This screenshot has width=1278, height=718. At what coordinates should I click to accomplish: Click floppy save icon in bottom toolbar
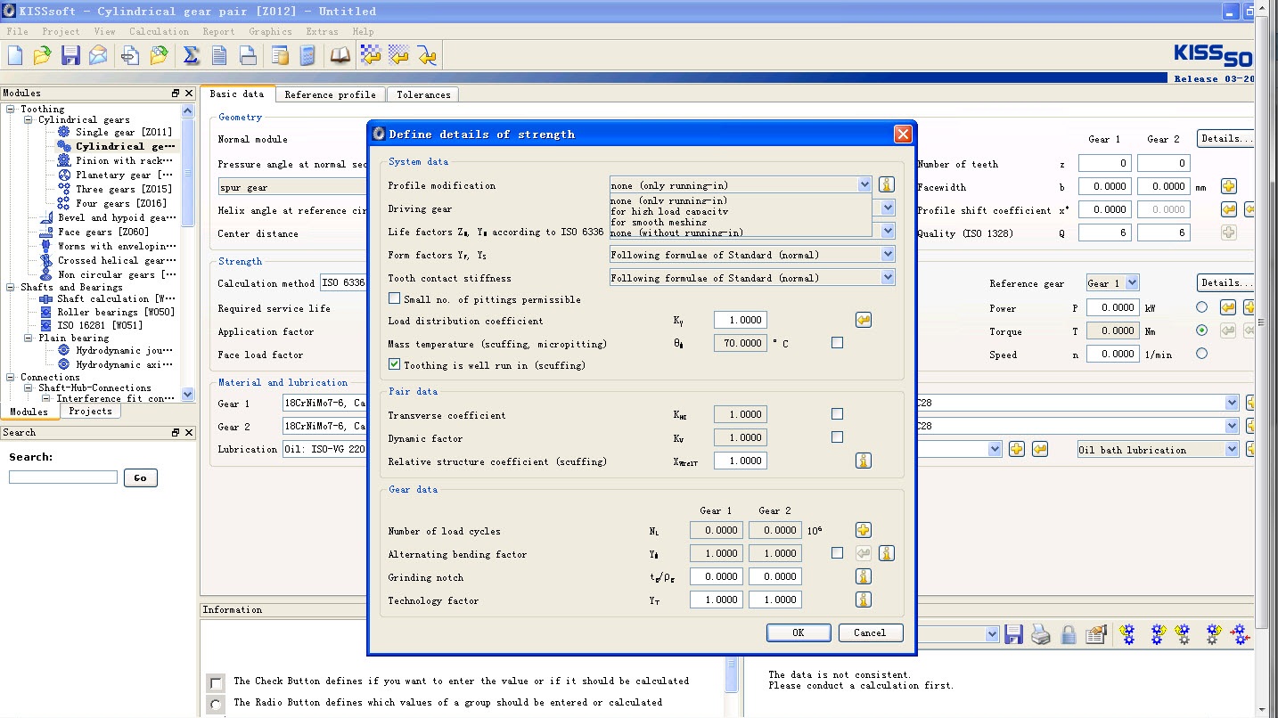(1013, 634)
